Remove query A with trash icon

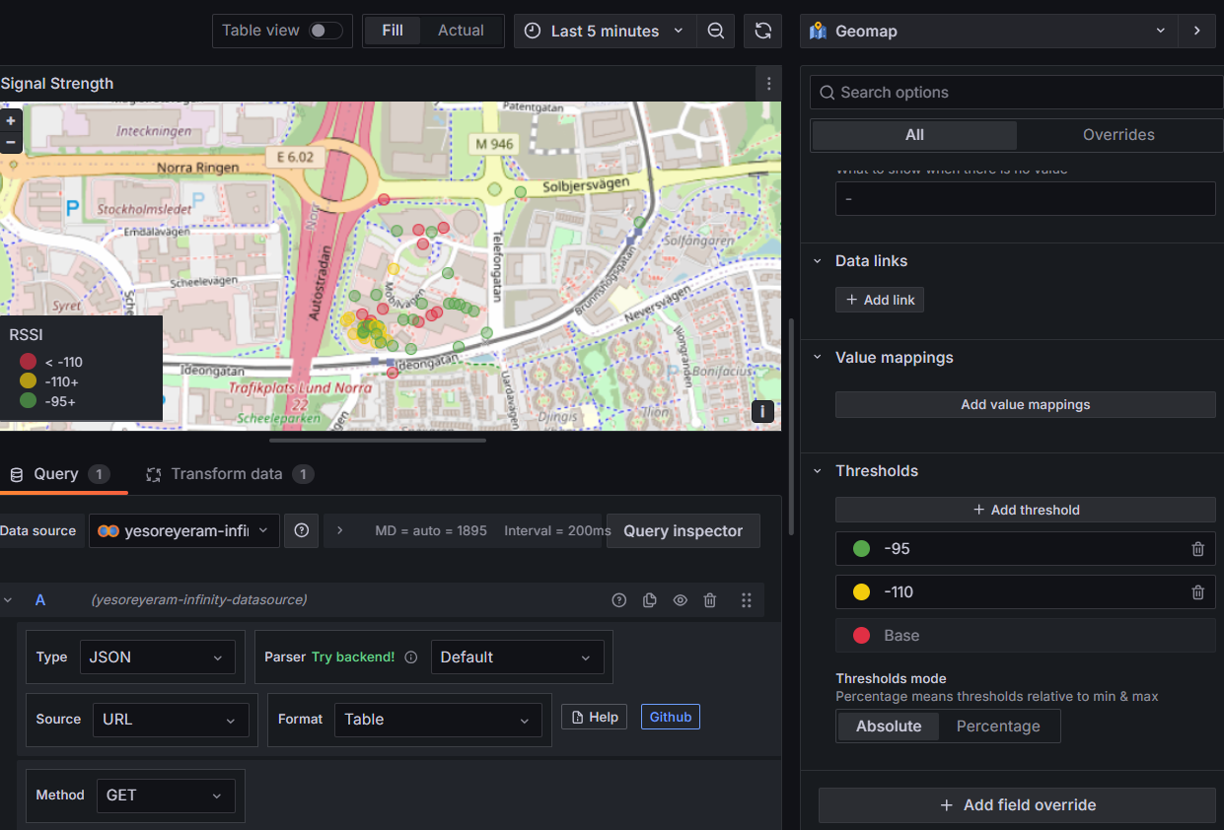click(710, 599)
